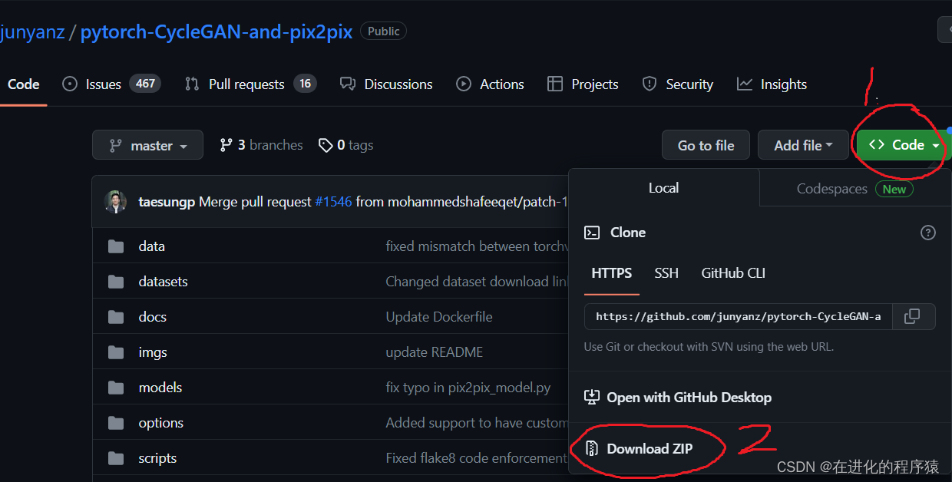The width and height of the screenshot is (952, 482).
Task: Click the Go to file button
Action: pos(706,145)
